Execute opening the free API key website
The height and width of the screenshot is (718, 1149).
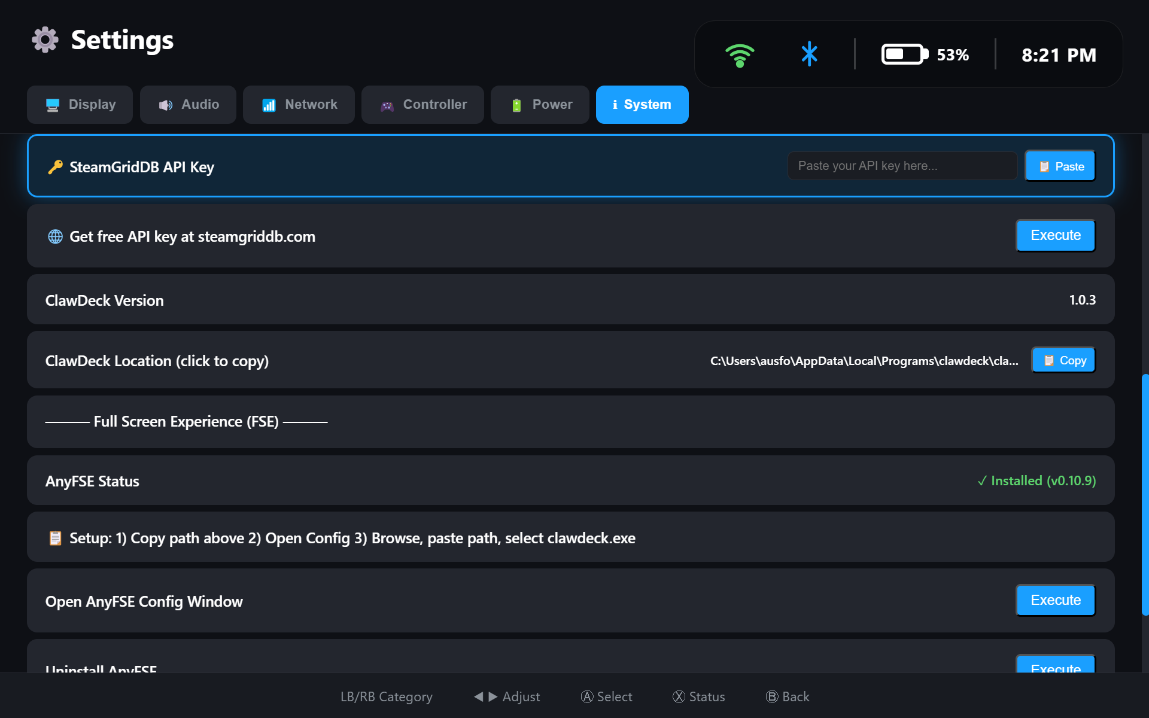(x=1054, y=235)
